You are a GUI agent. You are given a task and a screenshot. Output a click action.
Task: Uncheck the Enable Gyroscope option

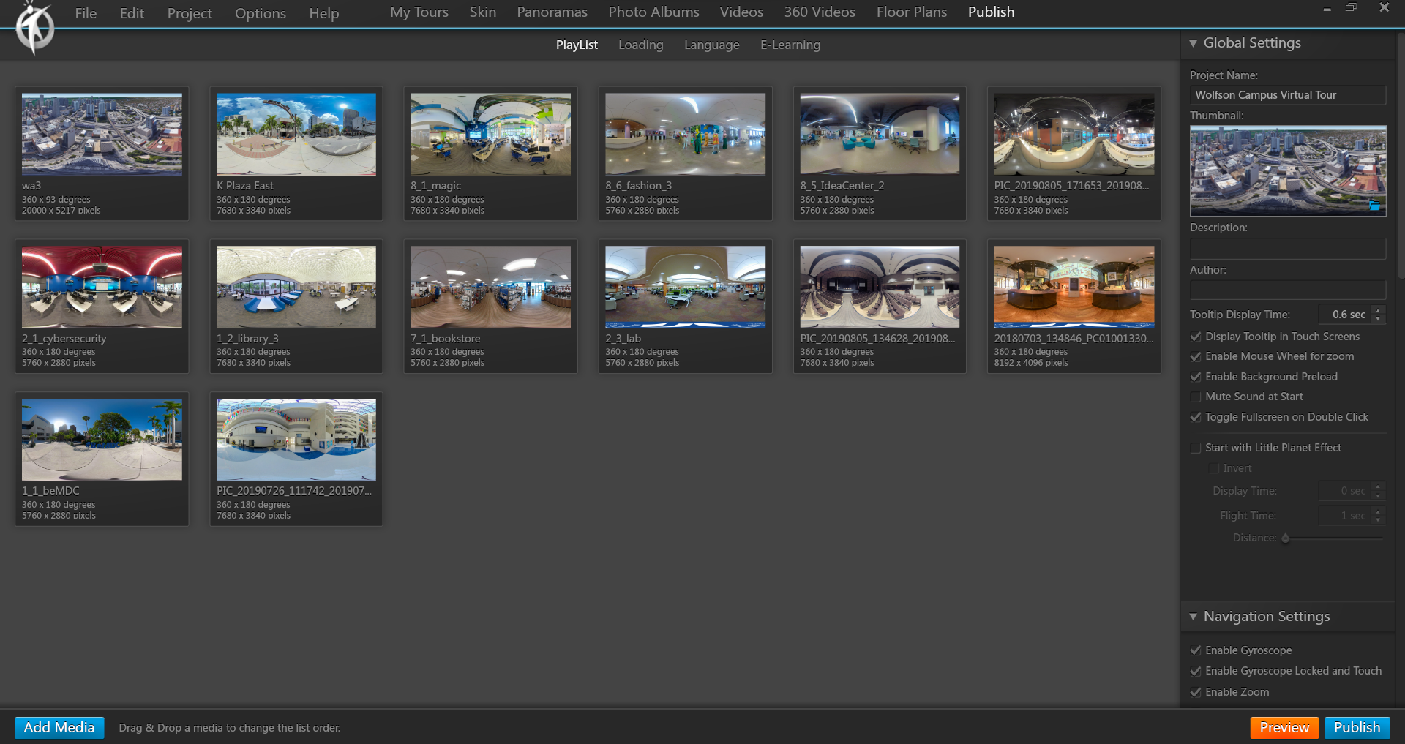1196,650
